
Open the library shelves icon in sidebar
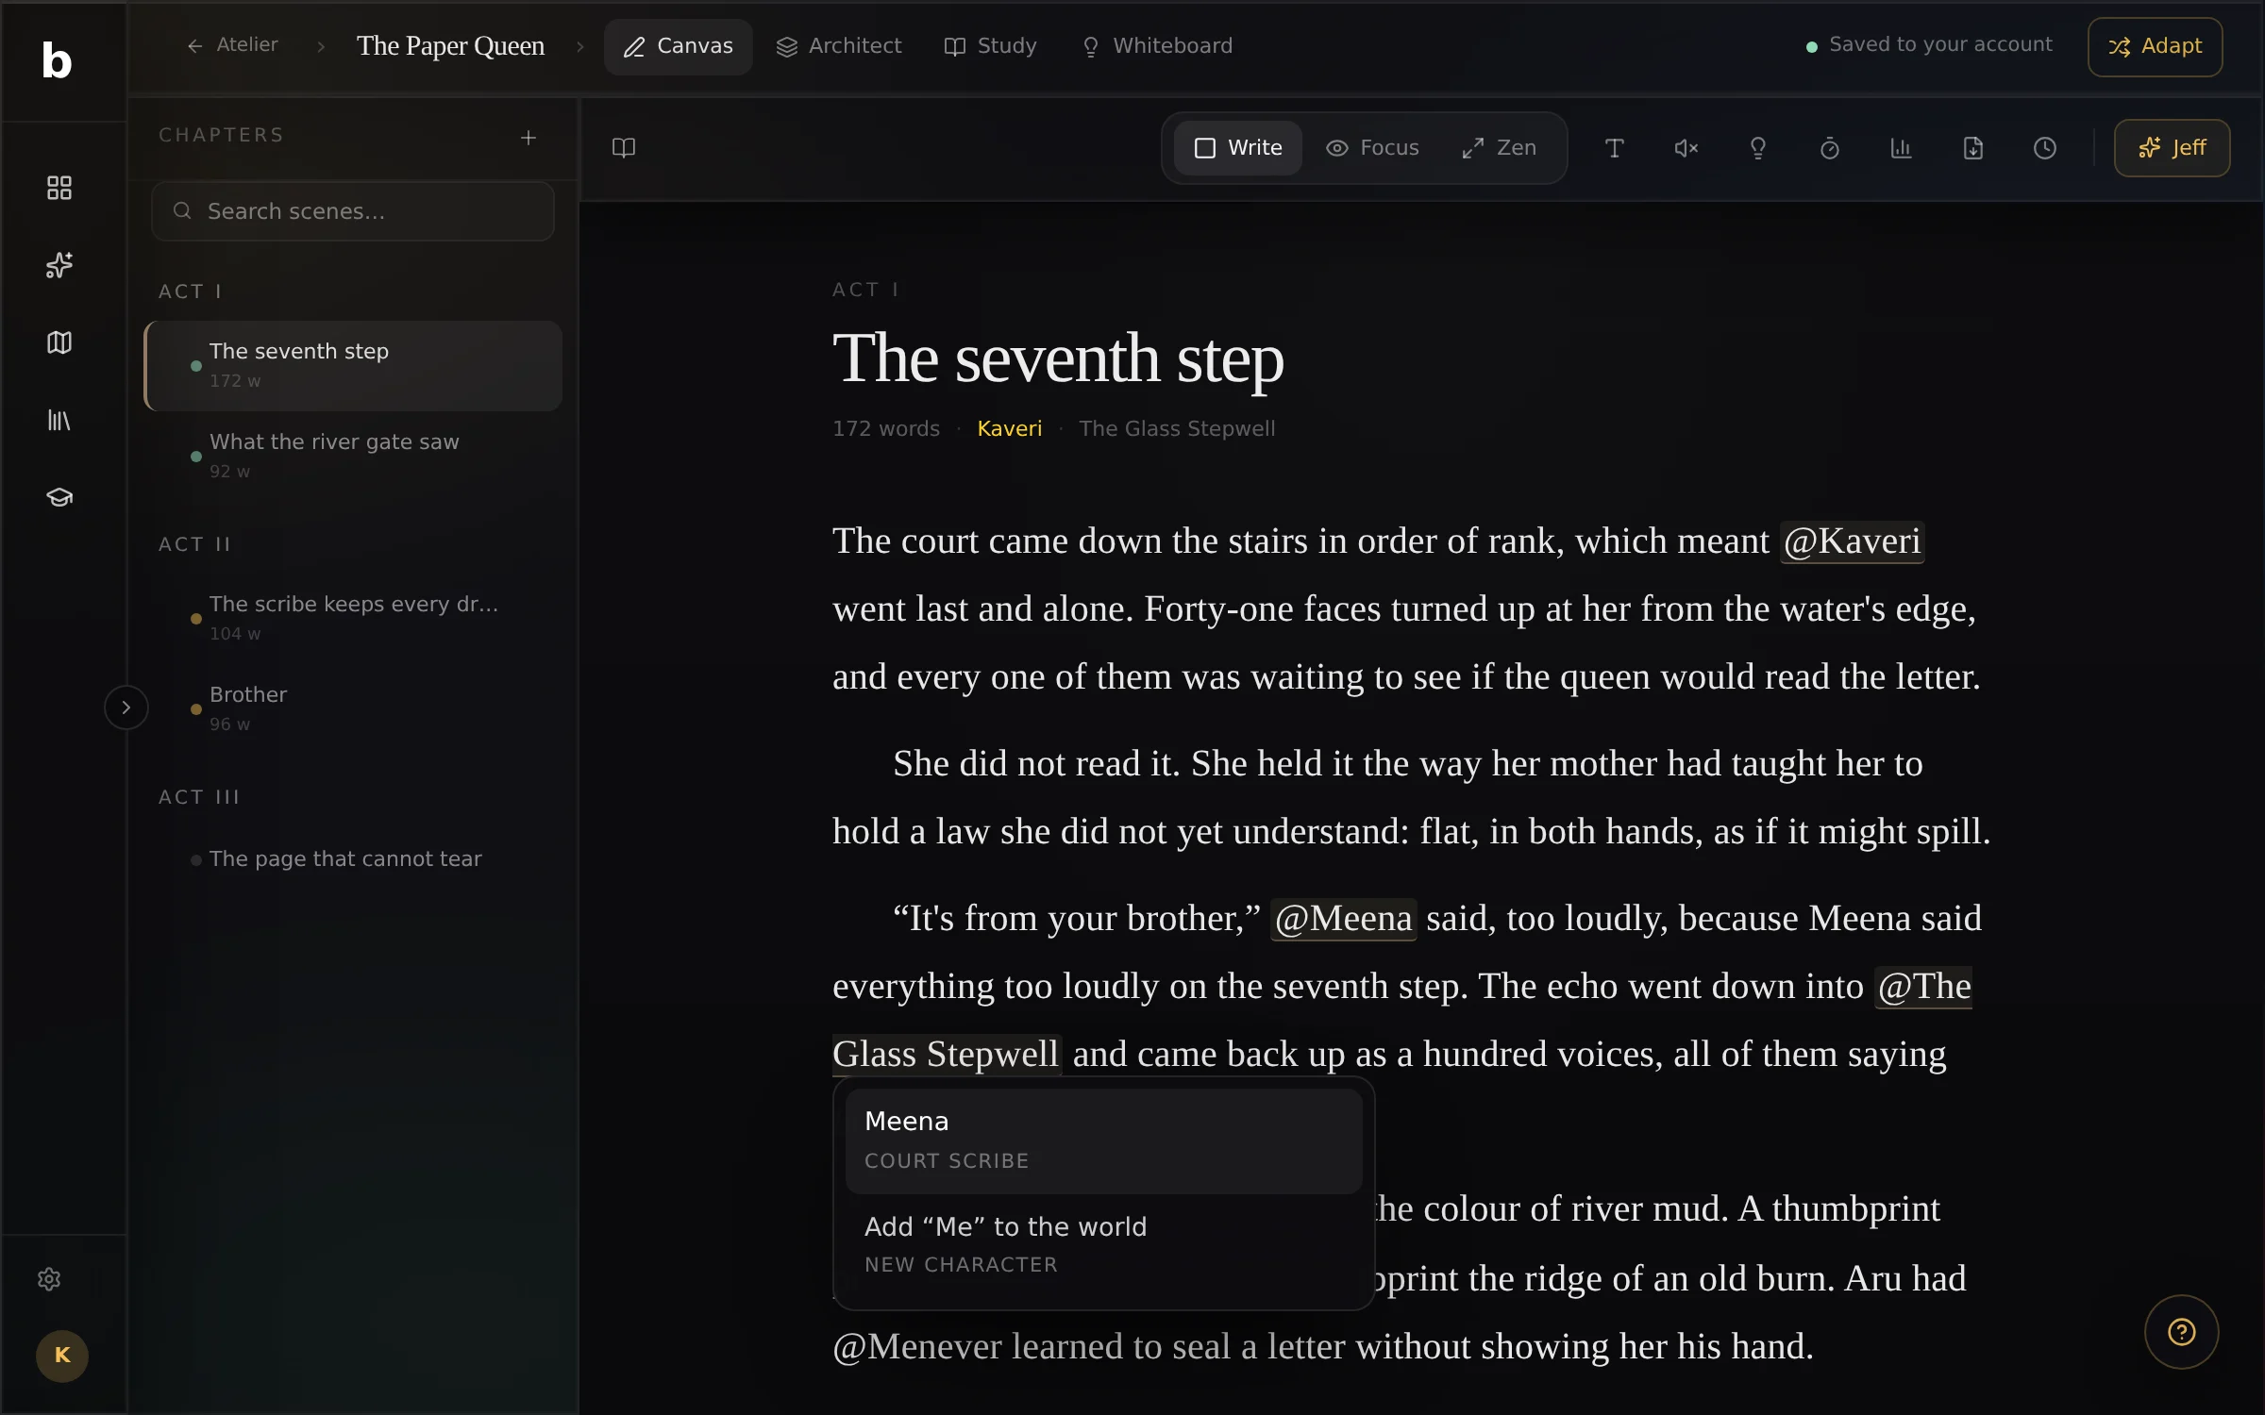59,420
